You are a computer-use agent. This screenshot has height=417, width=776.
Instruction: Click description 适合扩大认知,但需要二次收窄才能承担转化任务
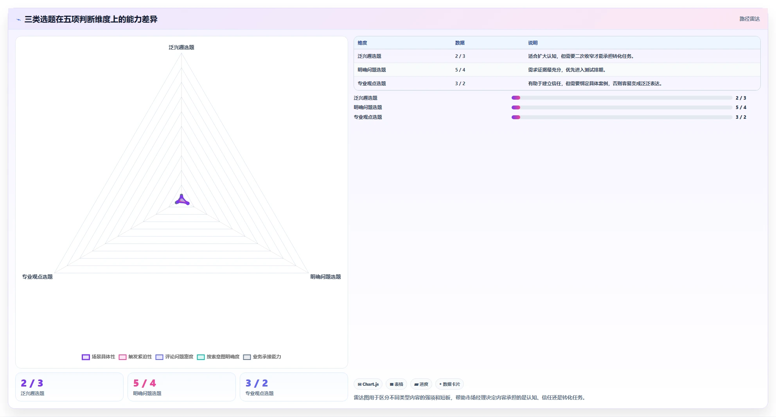pyautogui.click(x=581, y=56)
